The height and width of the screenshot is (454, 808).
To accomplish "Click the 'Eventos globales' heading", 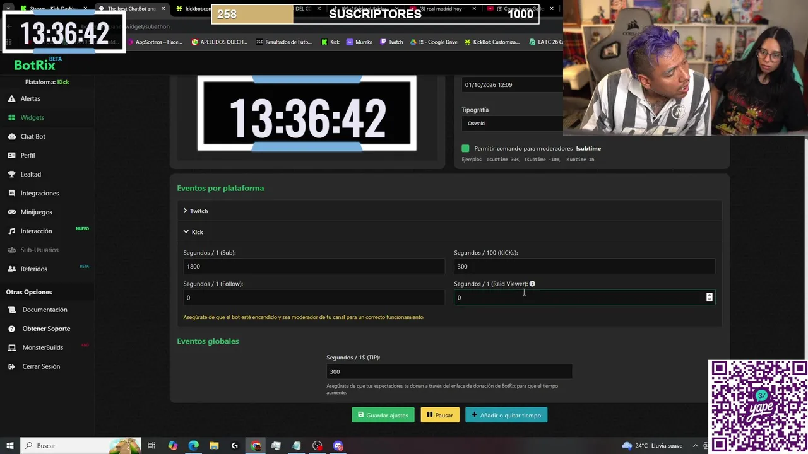I will click(208, 341).
